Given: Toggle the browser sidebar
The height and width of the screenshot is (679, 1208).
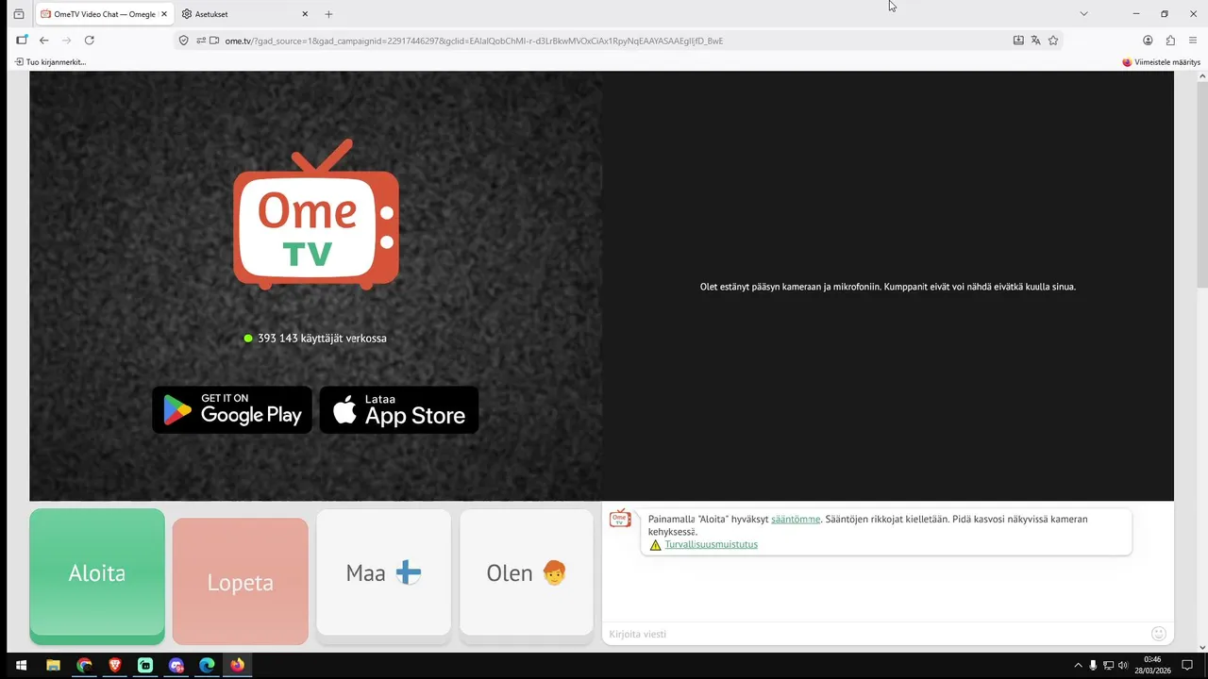Looking at the screenshot, I should click(x=22, y=41).
